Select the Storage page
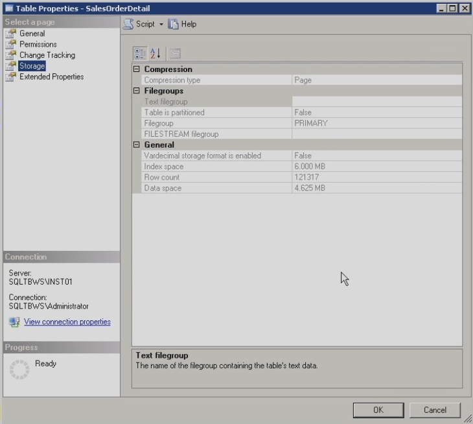Image resolution: width=473 pixels, height=424 pixels. click(32, 65)
